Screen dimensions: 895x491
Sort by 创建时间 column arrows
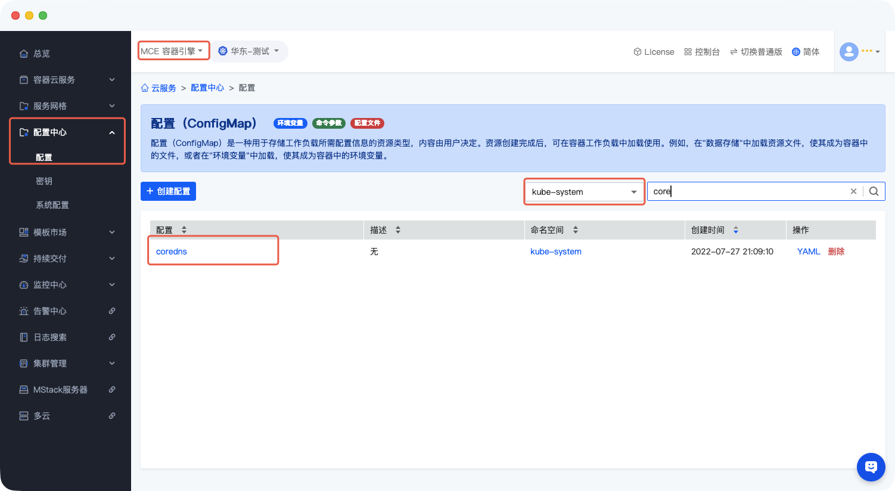(736, 230)
